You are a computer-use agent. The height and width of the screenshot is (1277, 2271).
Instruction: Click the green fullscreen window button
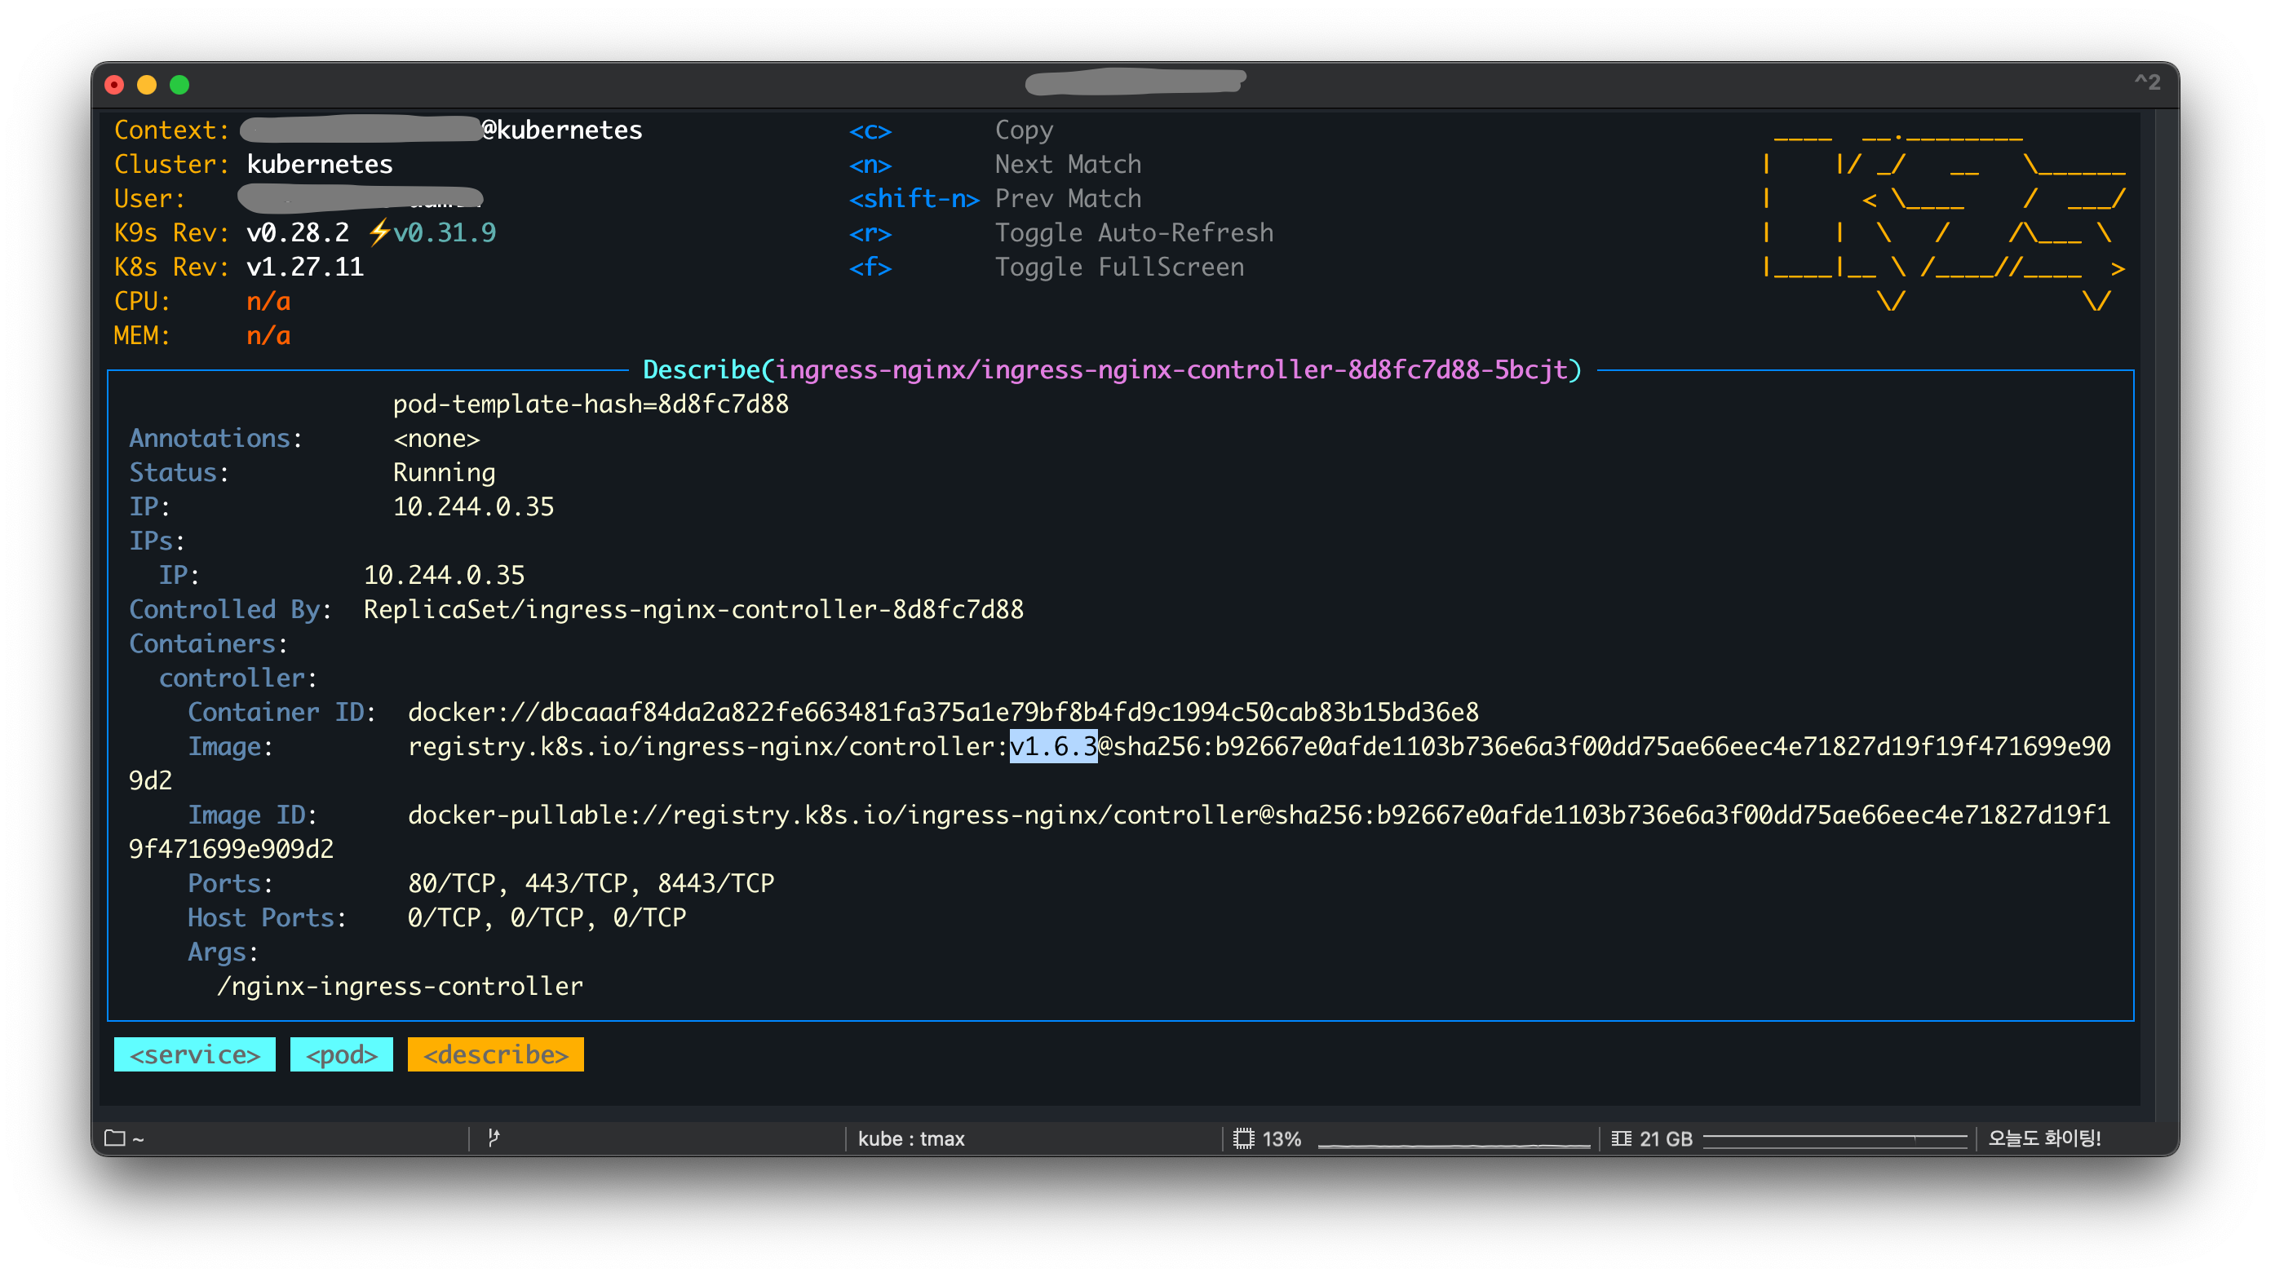click(179, 85)
